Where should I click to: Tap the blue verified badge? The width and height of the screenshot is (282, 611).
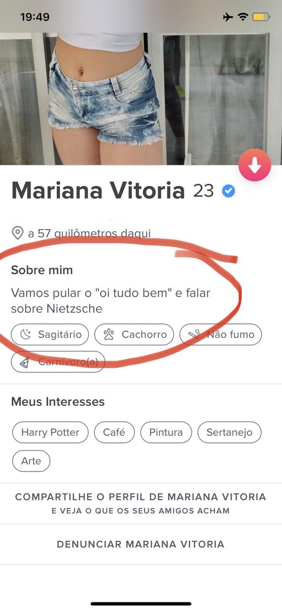pyautogui.click(x=229, y=191)
